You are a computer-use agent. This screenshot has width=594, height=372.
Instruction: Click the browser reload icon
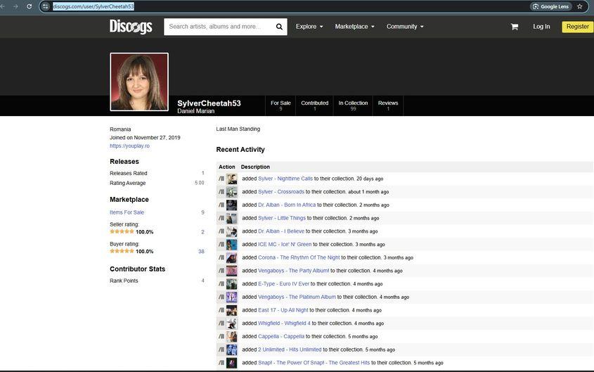coord(29,6)
